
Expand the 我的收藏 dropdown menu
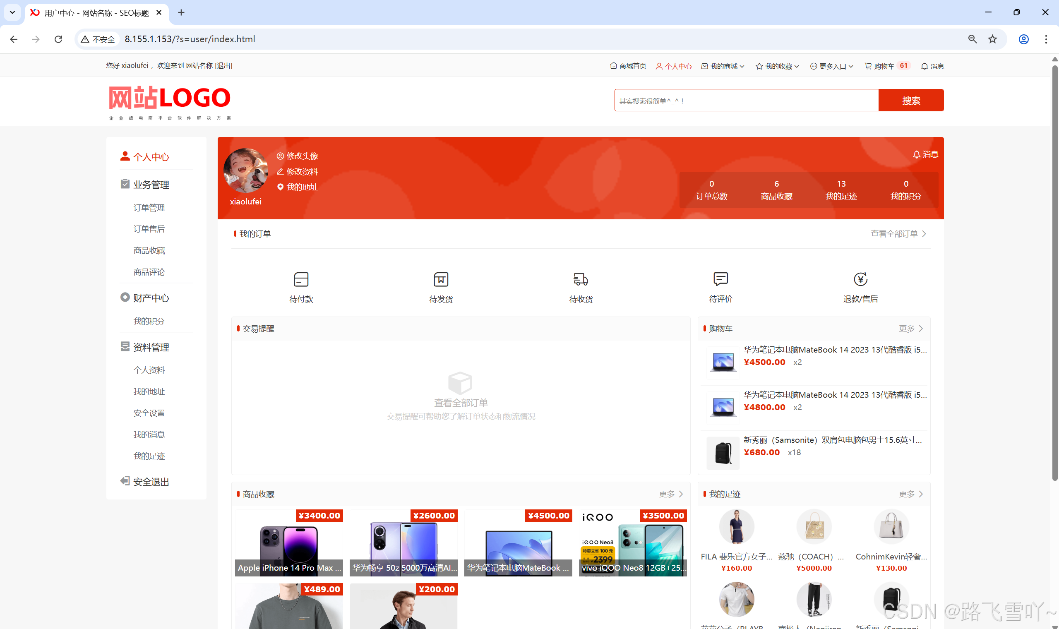coord(778,66)
